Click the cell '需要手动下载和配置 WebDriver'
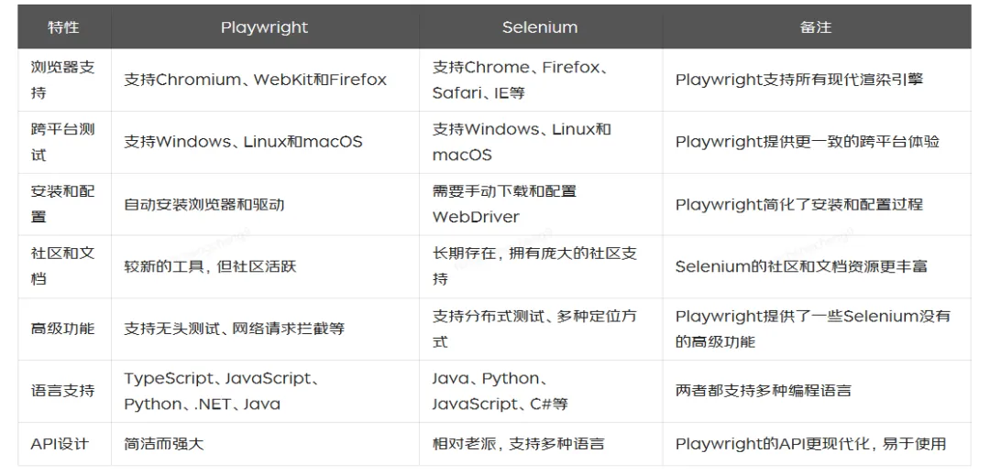 505,204
